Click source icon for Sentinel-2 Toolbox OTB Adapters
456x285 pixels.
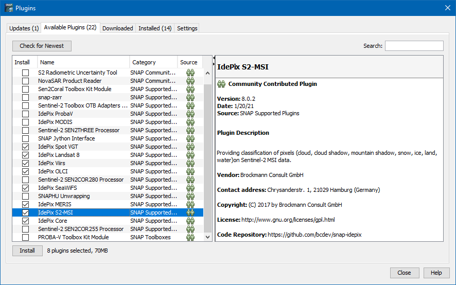(190, 105)
